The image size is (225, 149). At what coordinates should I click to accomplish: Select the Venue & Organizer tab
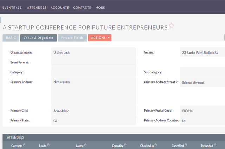pyautogui.click(x=38, y=38)
